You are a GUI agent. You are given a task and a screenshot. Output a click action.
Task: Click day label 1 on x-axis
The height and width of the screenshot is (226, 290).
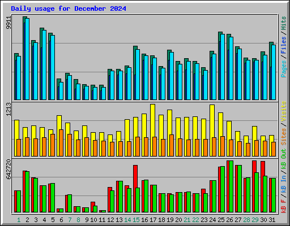(x=19, y=220)
